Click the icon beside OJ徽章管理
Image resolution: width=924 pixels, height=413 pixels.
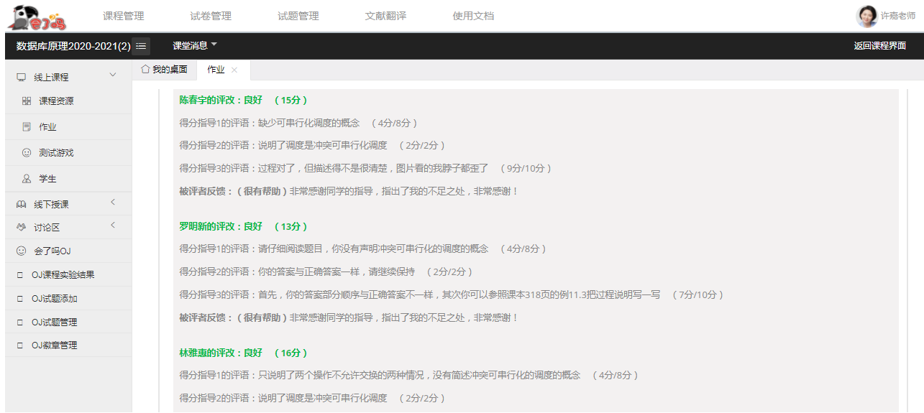pyautogui.click(x=20, y=345)
